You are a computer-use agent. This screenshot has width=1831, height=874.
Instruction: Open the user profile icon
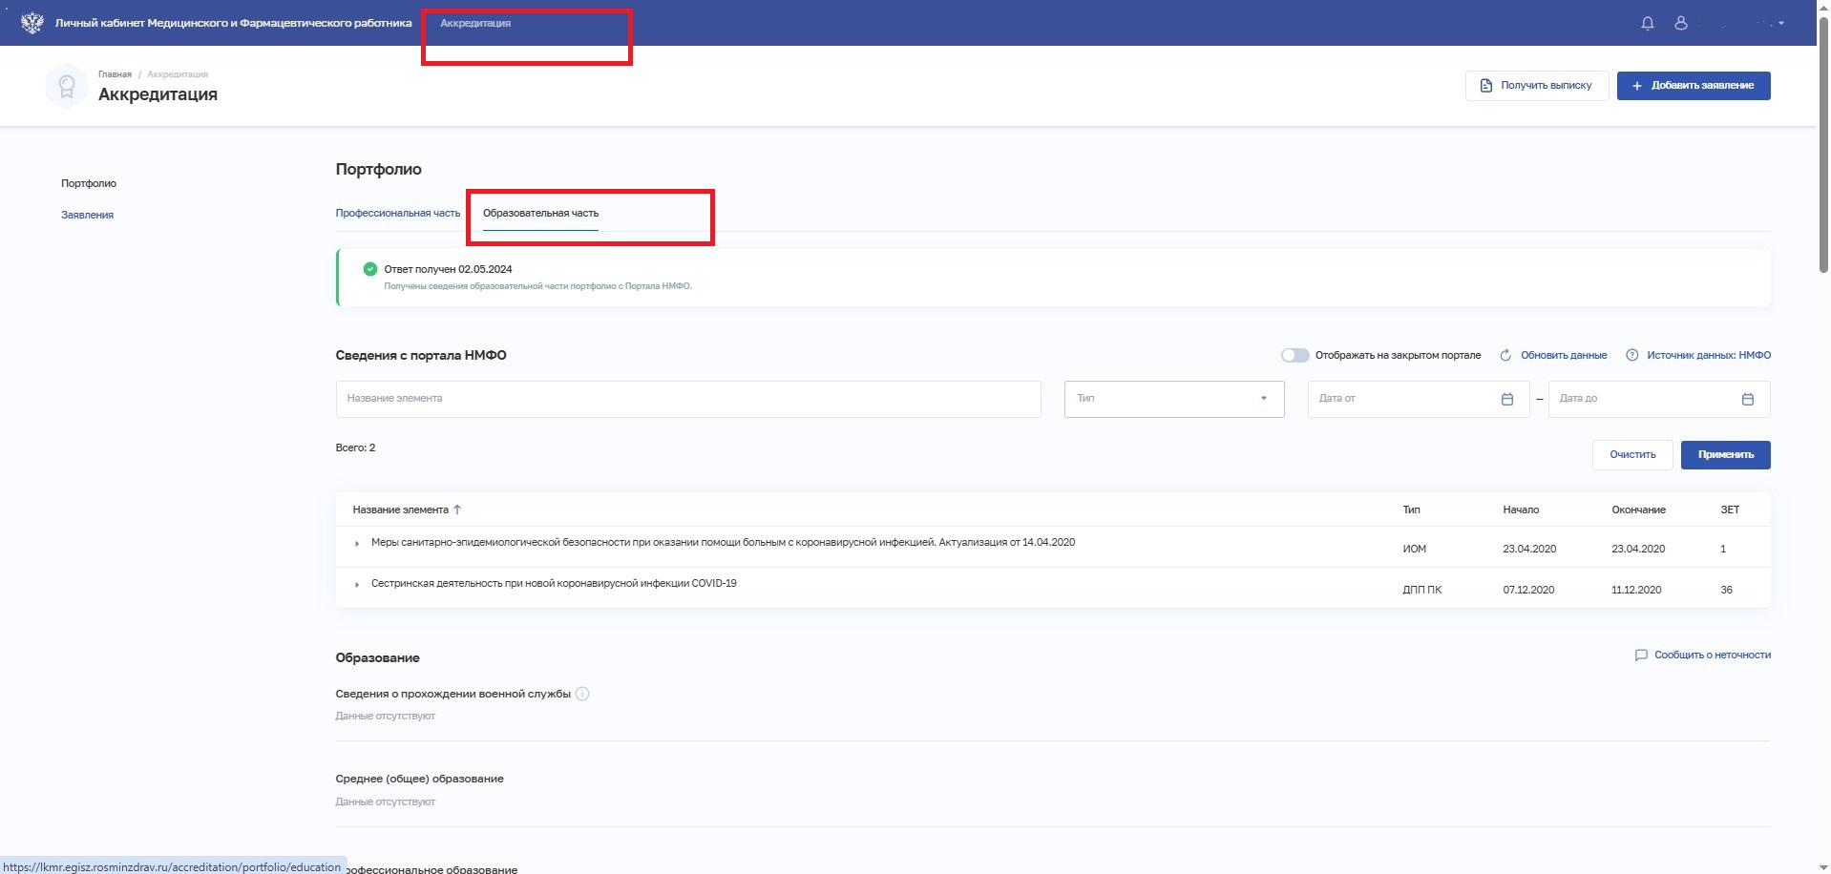pyautogui.click(x=1681, y=23)
